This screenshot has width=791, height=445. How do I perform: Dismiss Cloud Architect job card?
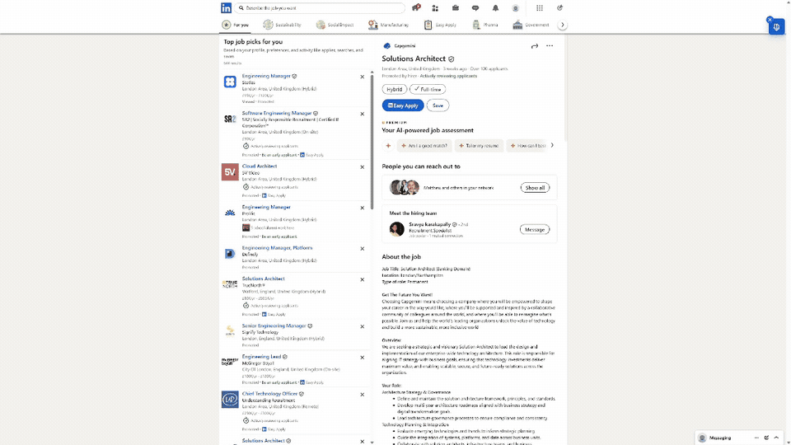[x=363, y=167]
